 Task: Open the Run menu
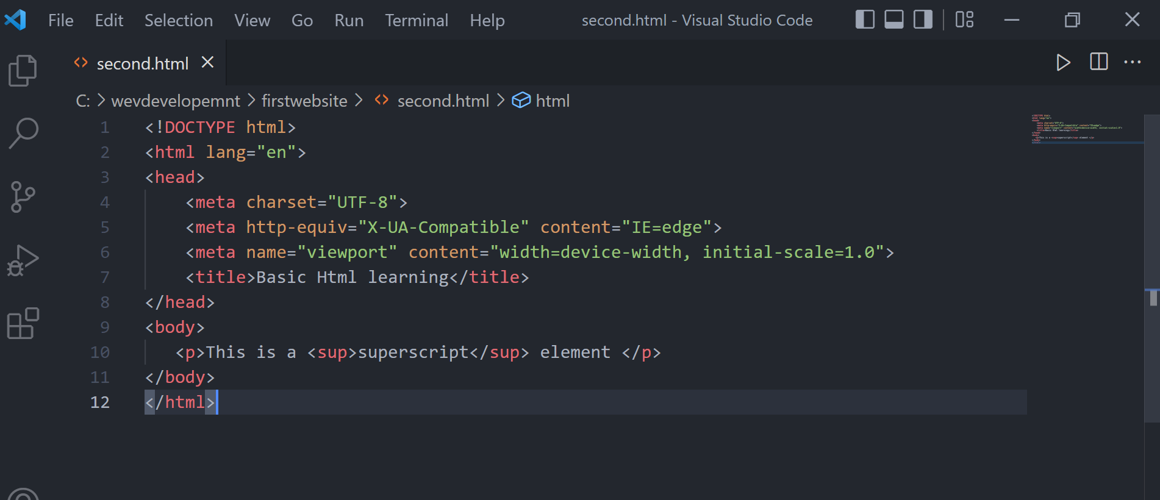click(x=349, y=20)
